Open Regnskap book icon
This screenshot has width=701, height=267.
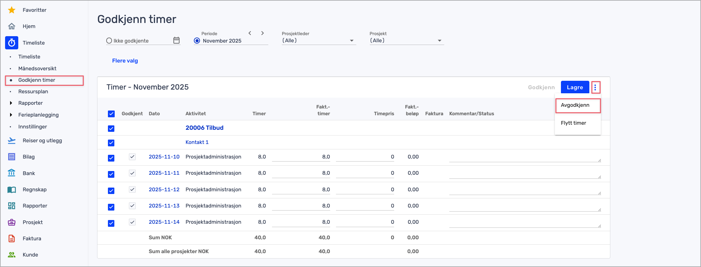(x=12, y=190)
